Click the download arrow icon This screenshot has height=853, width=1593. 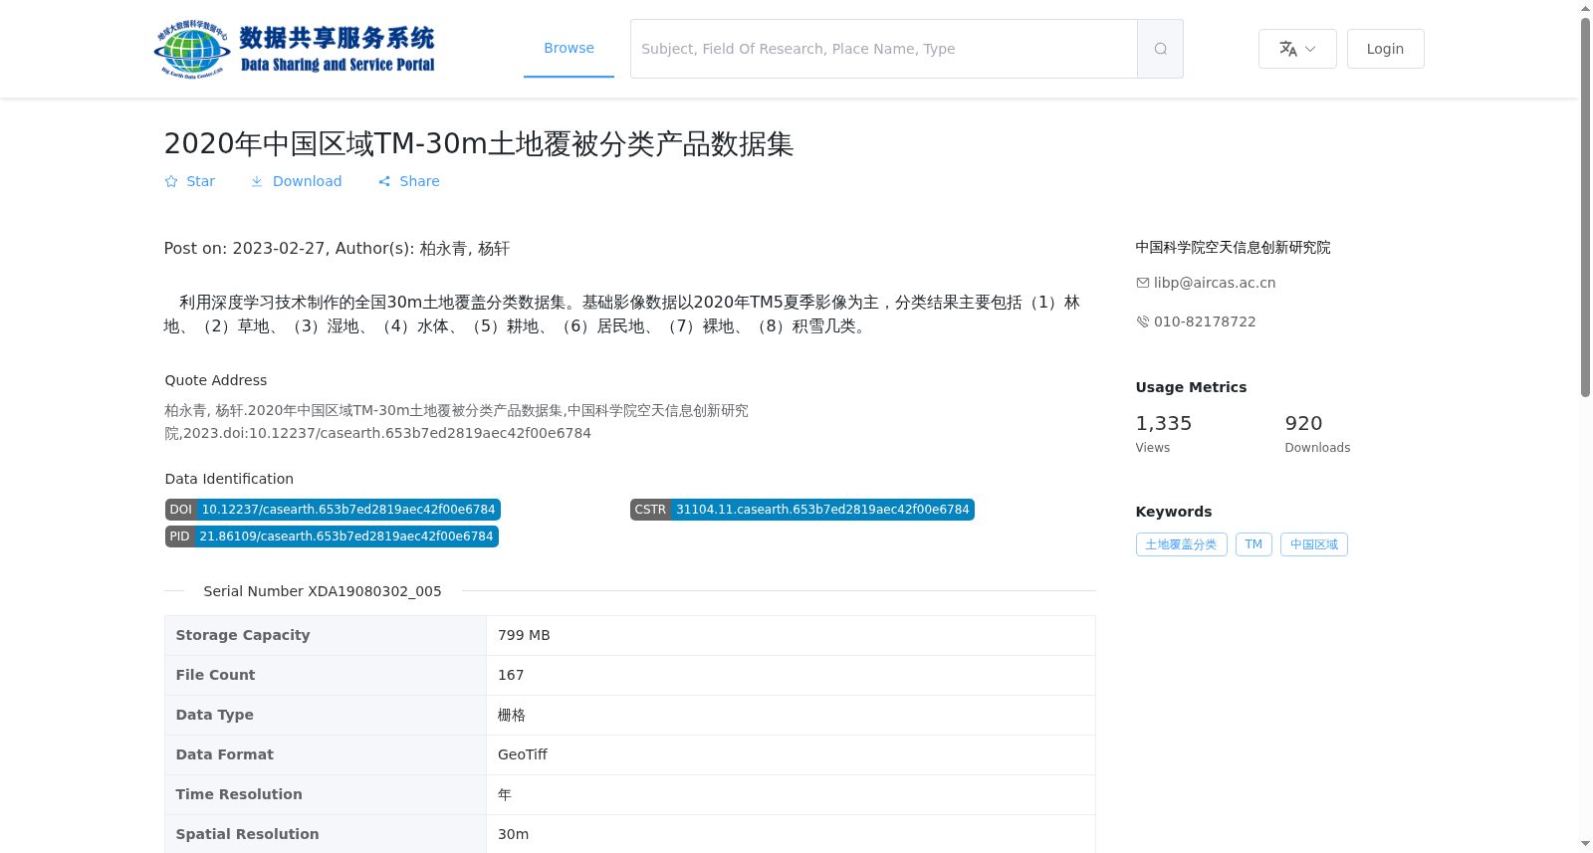[x=257, y=181]
